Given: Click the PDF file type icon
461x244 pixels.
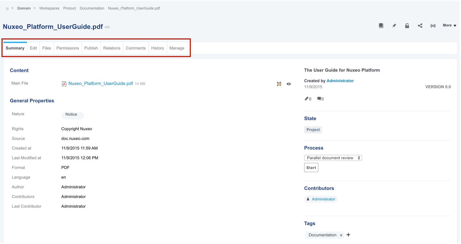Looking at the screenshot, I should [64, 84].
